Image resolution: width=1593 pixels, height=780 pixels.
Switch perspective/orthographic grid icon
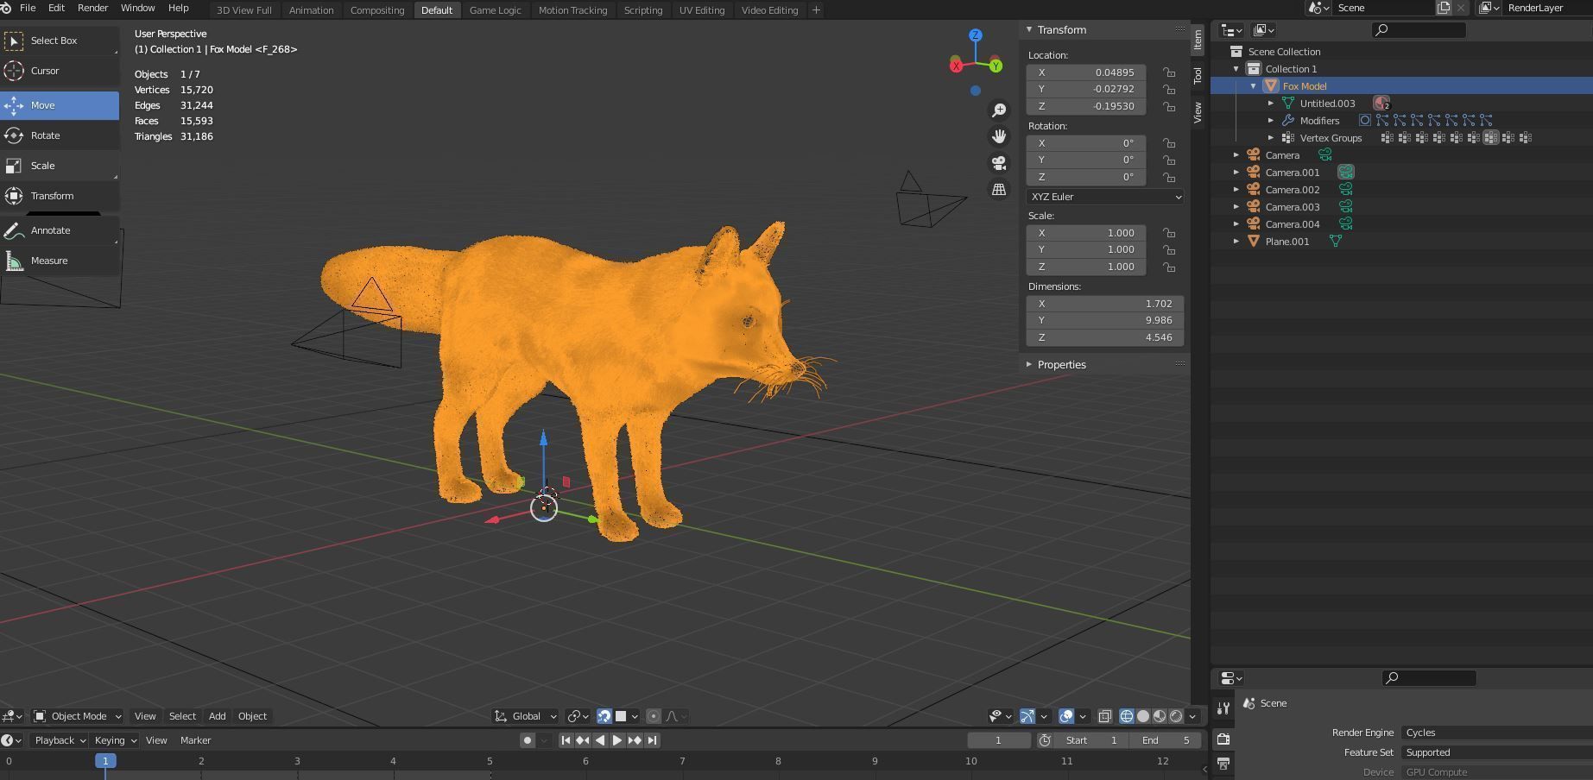[x=999, y=190]
